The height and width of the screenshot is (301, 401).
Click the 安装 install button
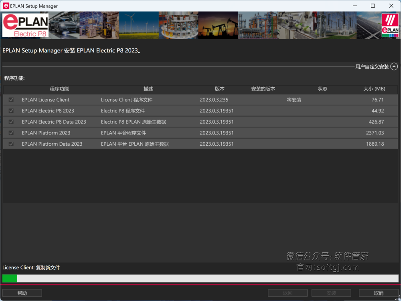click(331, 293)
